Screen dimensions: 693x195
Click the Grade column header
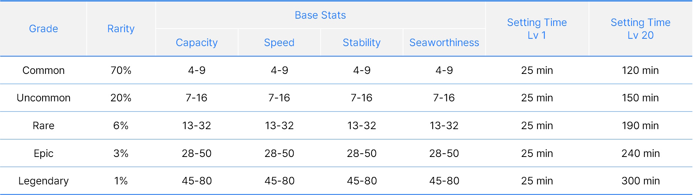point(43,29)
